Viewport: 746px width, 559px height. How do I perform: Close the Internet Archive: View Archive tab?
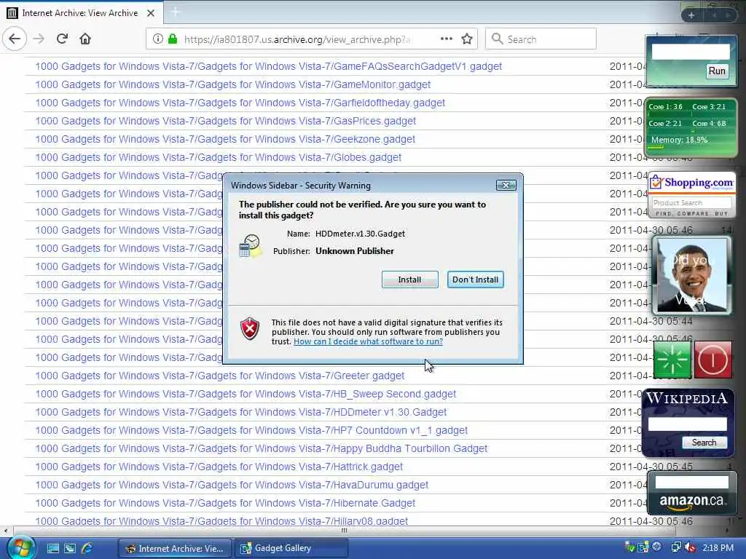click(151, 13)
